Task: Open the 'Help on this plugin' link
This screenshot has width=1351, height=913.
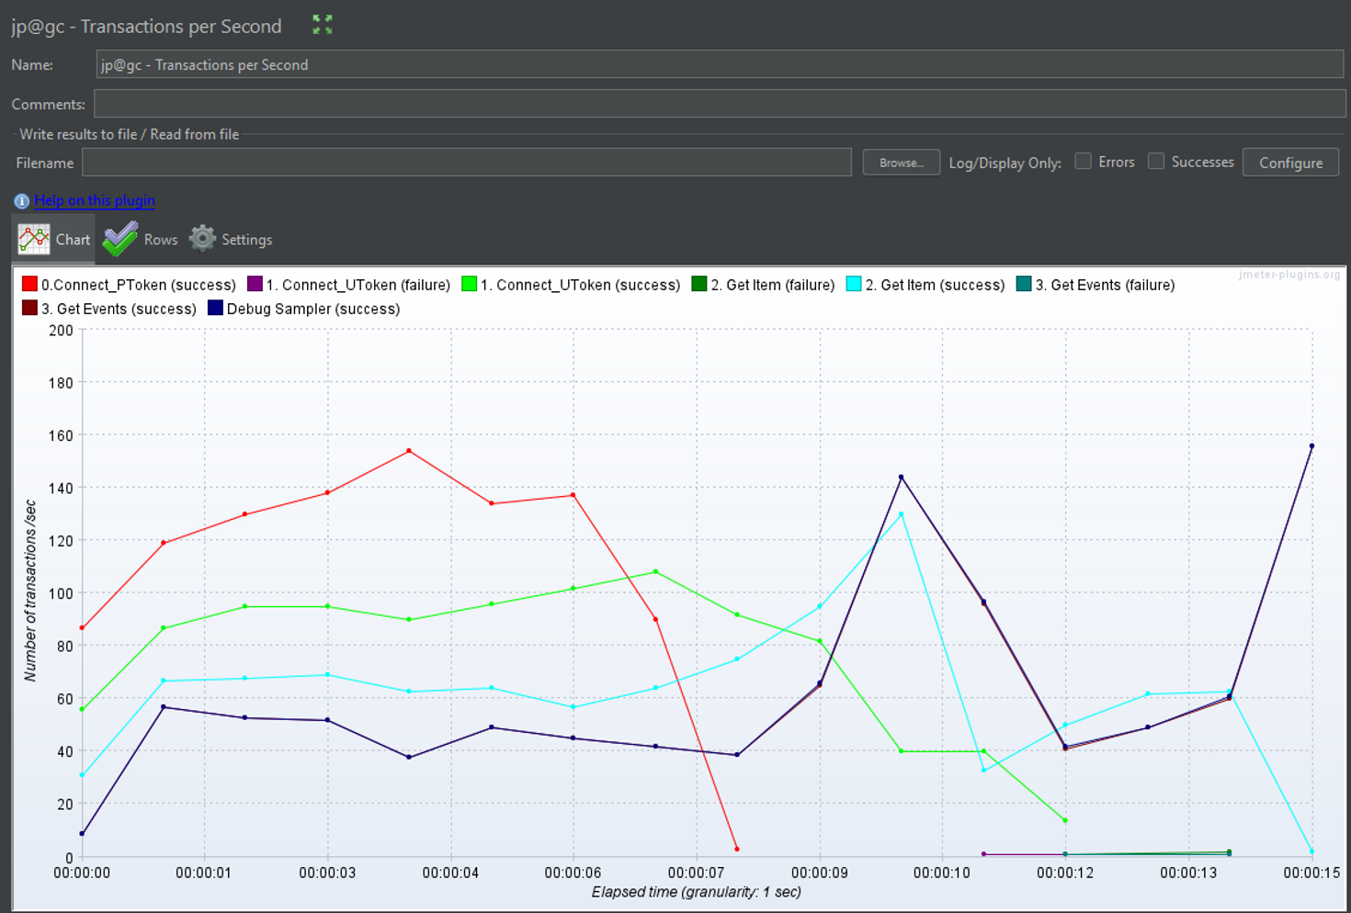Action: [95, 200]
